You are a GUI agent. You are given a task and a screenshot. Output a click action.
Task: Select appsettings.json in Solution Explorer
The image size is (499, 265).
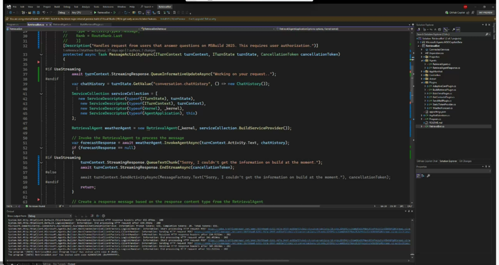point(437,112)
